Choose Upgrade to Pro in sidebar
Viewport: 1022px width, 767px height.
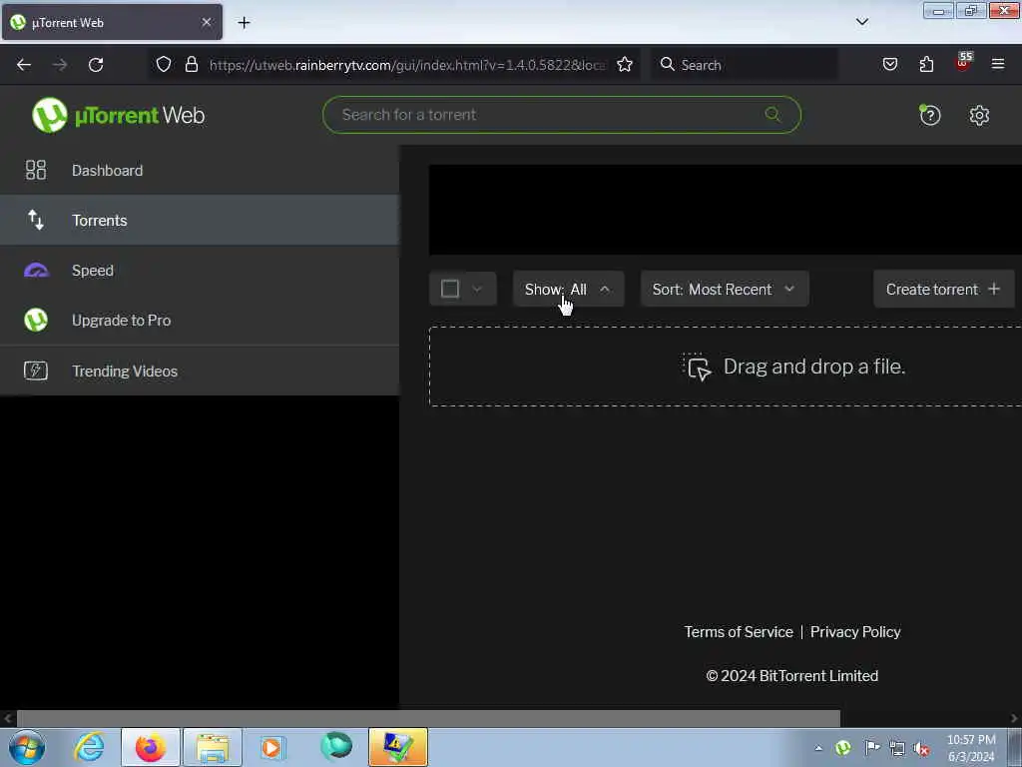[x=200, y=321]
